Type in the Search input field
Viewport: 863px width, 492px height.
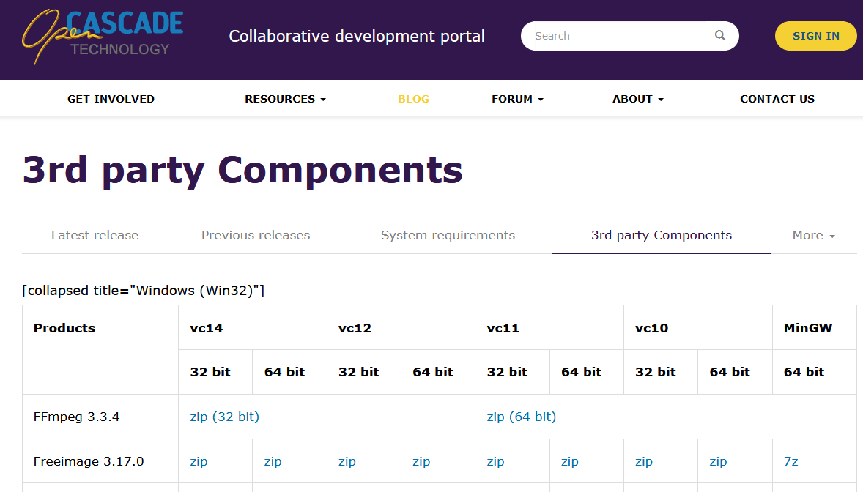click(x=619, y=36)
